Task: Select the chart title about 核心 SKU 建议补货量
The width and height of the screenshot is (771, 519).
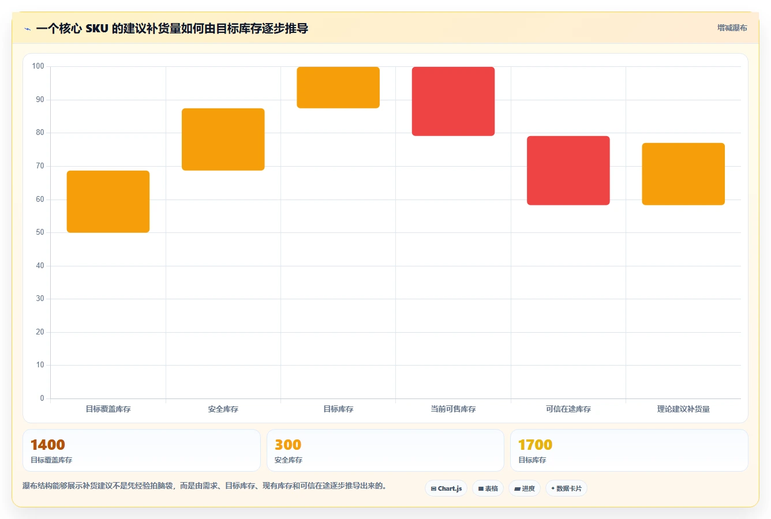Action: coord(172,28)
